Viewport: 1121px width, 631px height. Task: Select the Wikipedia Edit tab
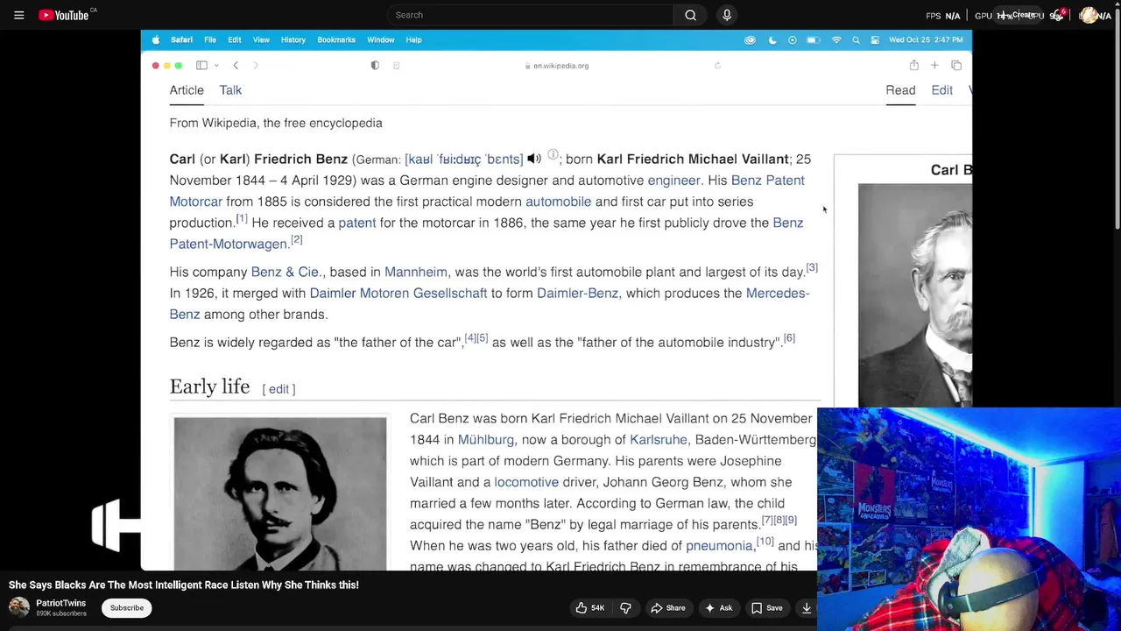click(x=941, y=90)
